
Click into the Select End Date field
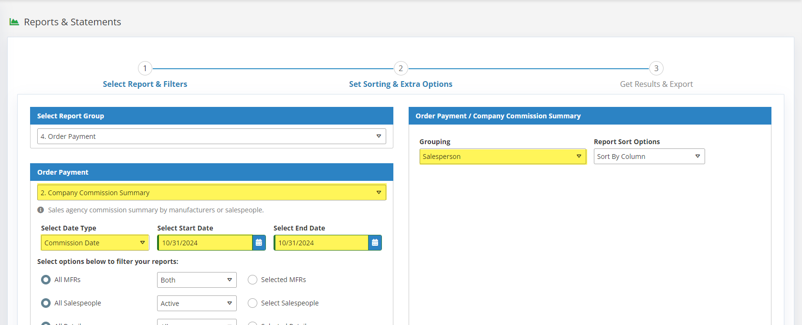point(321,242)
